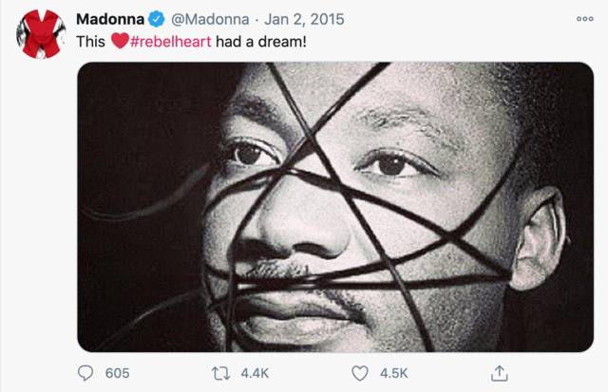
Task: Expand the attached black-and-white portrait image
Action: click(x=335, y=207)
